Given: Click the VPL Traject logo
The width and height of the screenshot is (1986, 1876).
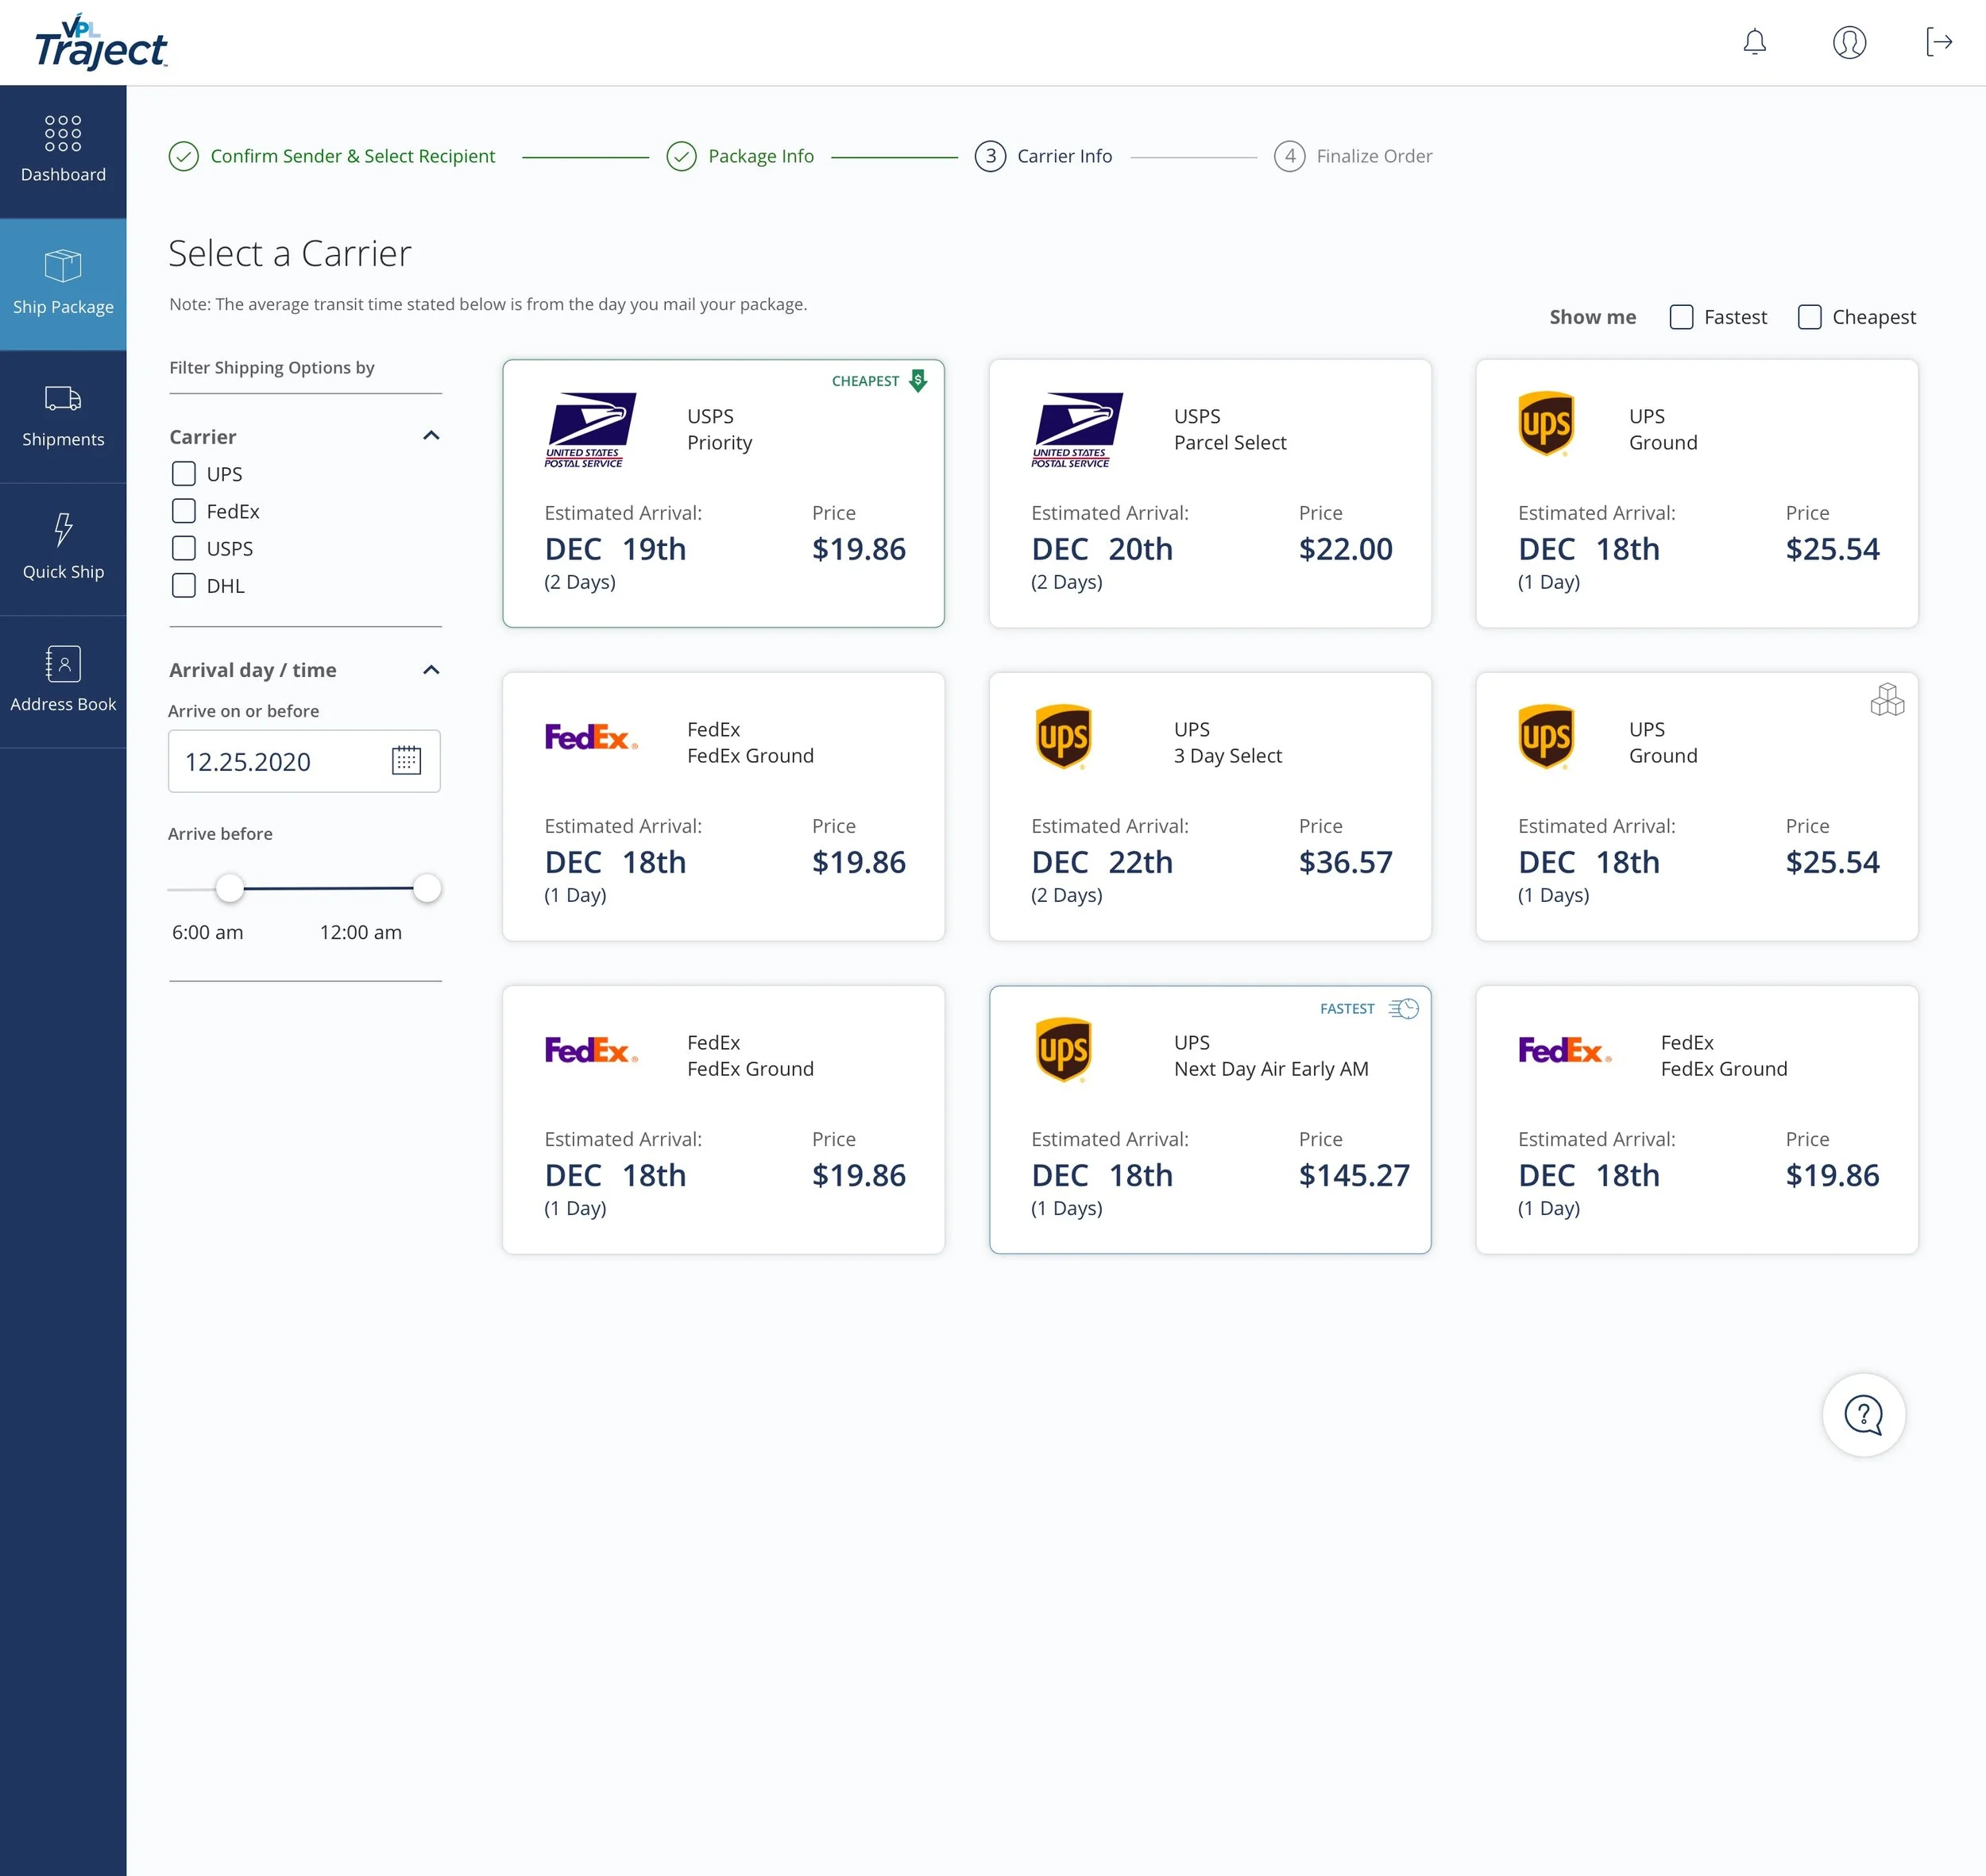Looking at the screenshot, I should click(x=100, y=42).
